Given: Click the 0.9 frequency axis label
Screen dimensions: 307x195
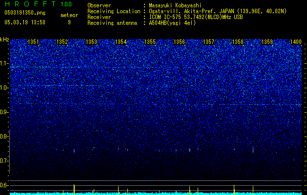Looking at the screenshot, I should click(x=4, y=112).
